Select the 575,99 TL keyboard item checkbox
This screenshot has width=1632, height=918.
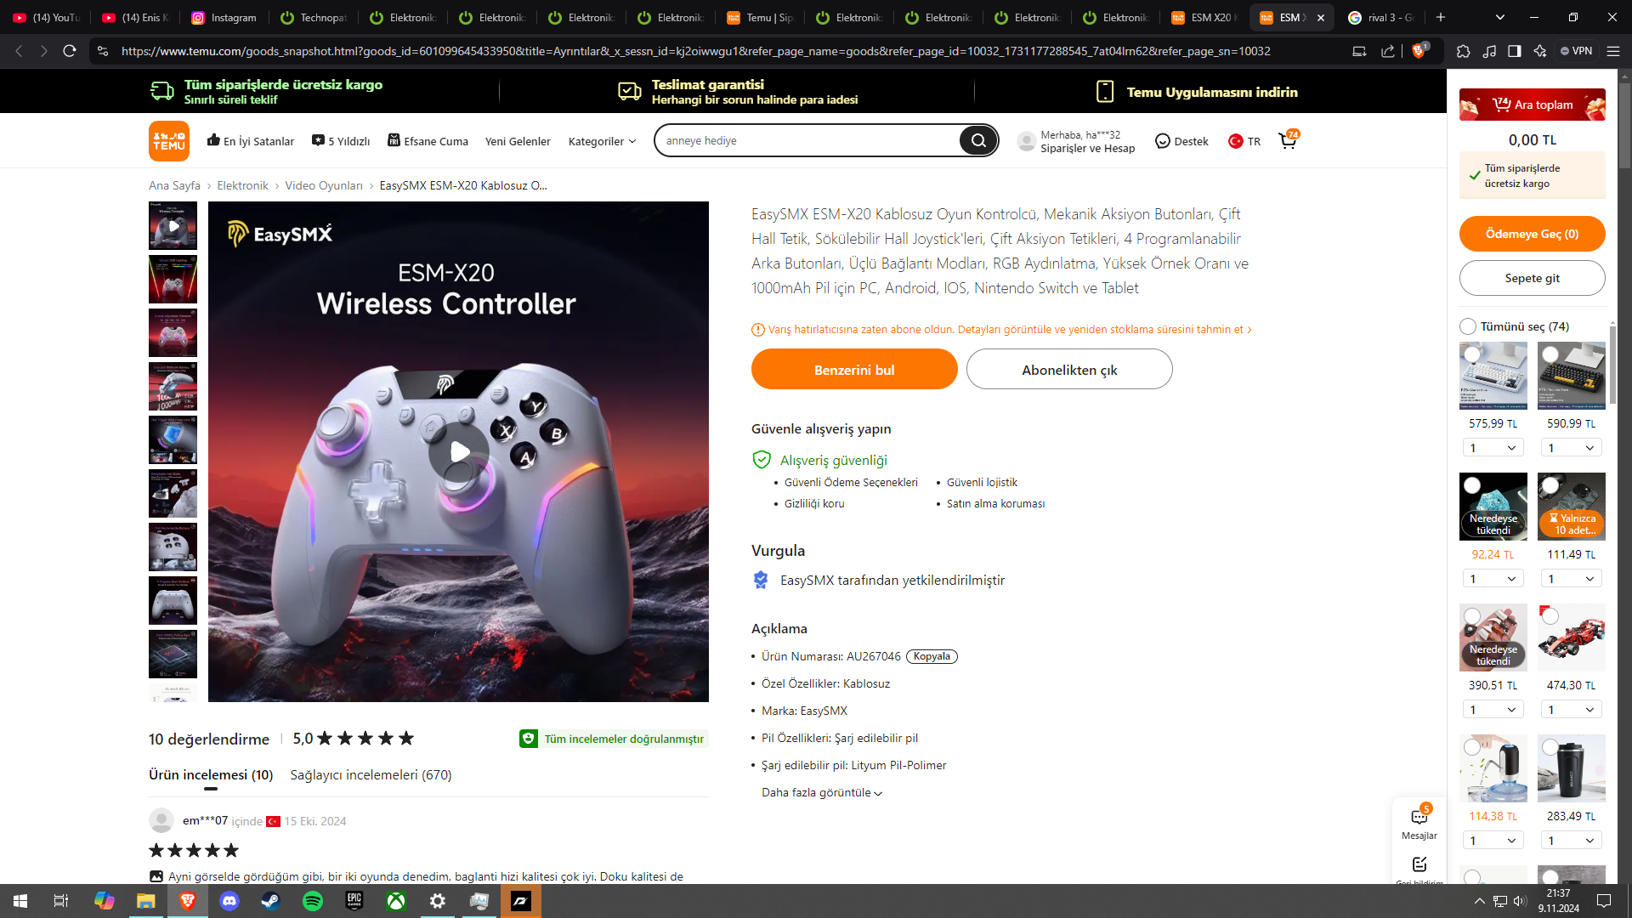tap(1472, 354)
